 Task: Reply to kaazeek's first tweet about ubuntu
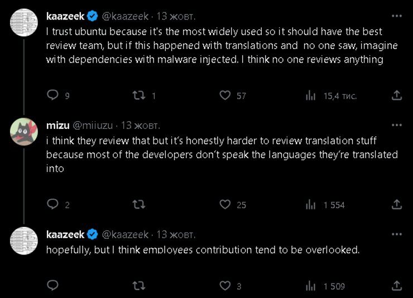pos(53,95)
